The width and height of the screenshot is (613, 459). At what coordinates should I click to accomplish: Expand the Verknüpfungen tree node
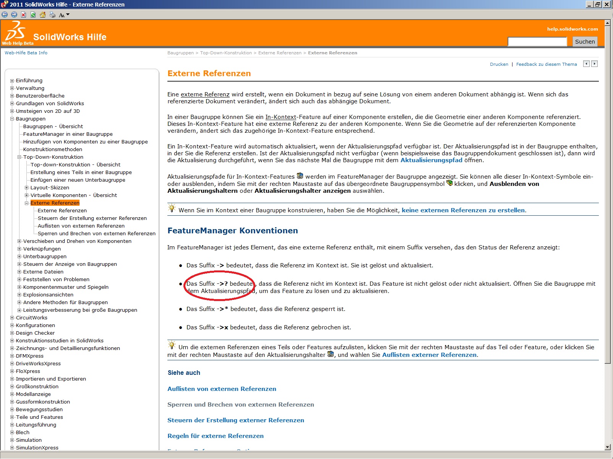pos(19,249)
